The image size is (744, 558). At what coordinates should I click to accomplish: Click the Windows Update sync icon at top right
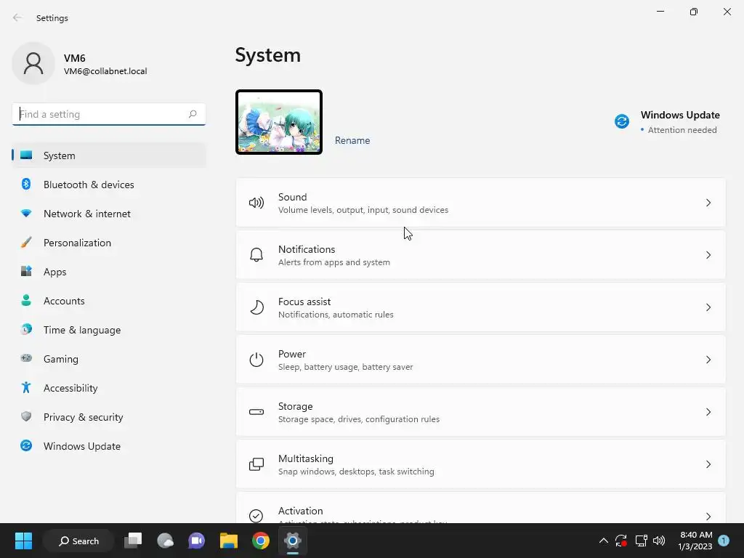pyautogui.click(x=622, y=121)
